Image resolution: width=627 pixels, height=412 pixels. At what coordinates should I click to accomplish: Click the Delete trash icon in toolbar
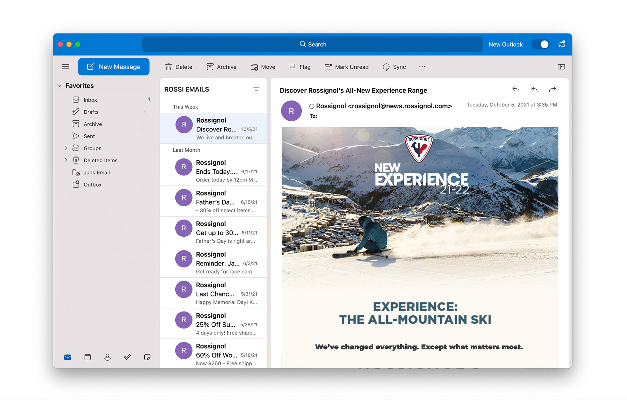coord(169,67)
